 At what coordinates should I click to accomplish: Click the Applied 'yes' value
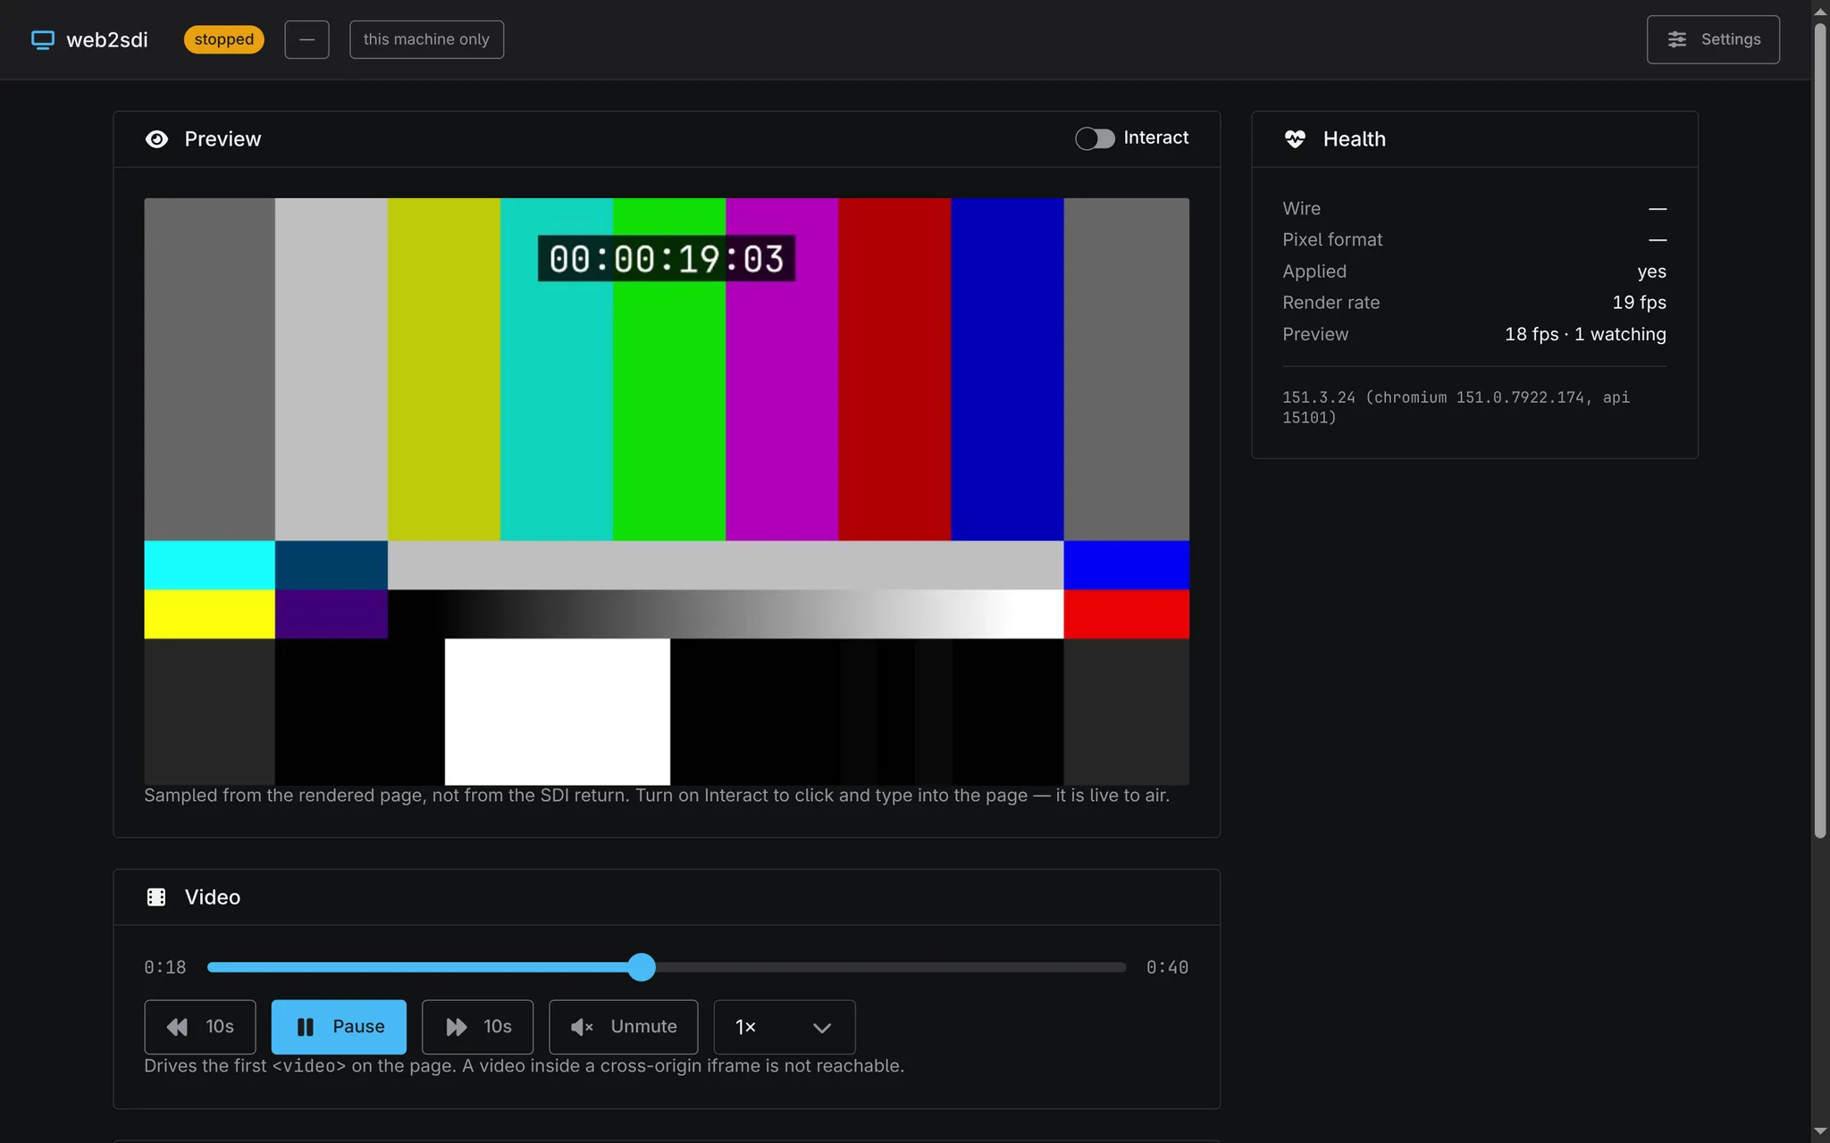click(x=1651, y=271)
